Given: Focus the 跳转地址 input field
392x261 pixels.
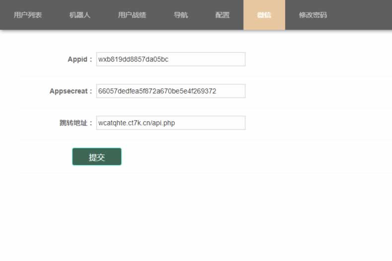Looking at the screenshot, I should (209, 123).
